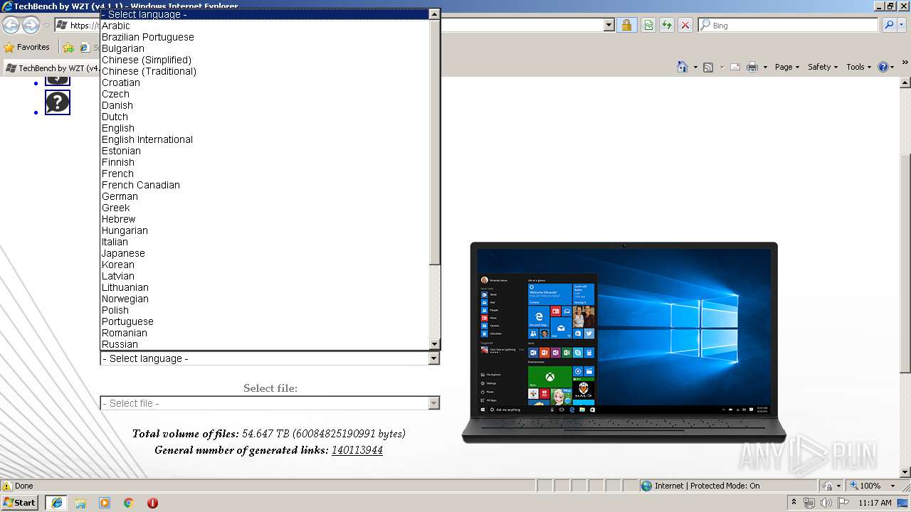The width and height of the screenshot is (911, 512).
Task: Open the Start menu
Action: [x=19, y=502]
